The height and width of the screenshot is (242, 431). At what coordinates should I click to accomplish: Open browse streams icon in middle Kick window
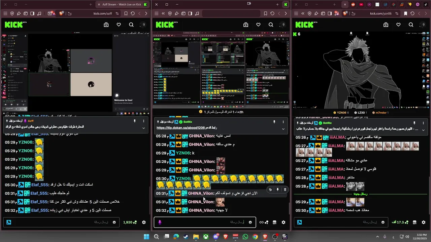(x=246, y=25)
